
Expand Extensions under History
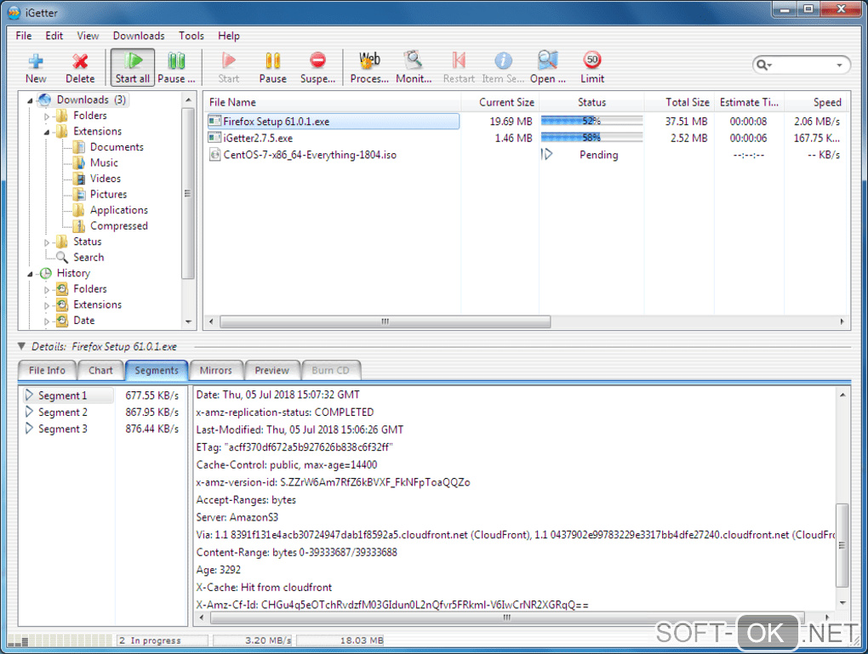pyautogui.click(x=47, y=305)
